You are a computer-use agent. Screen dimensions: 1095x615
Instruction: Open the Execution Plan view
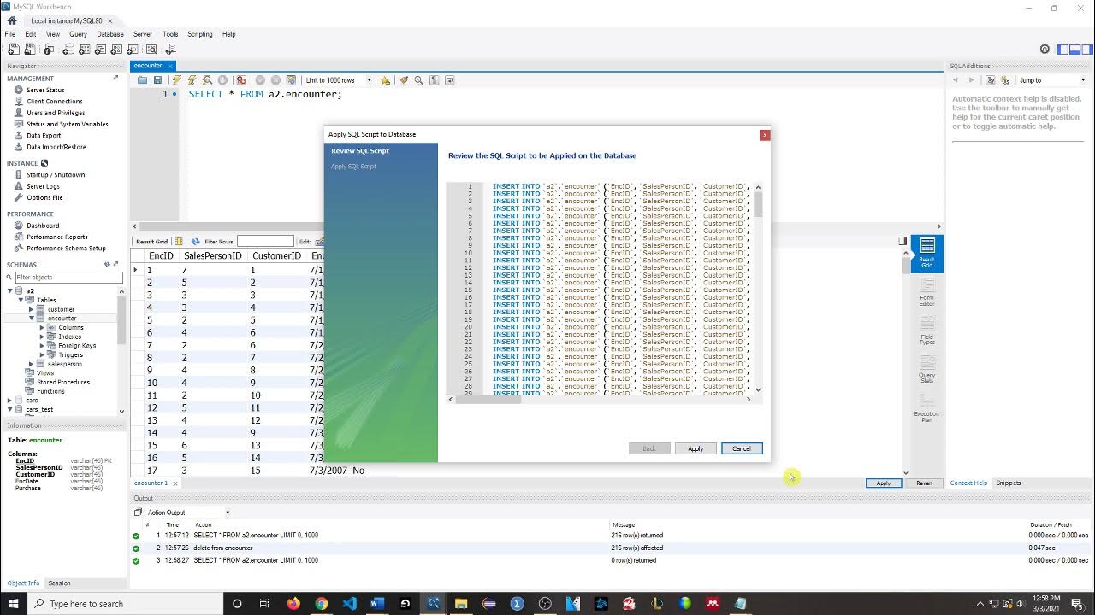[x=926, y=407]
